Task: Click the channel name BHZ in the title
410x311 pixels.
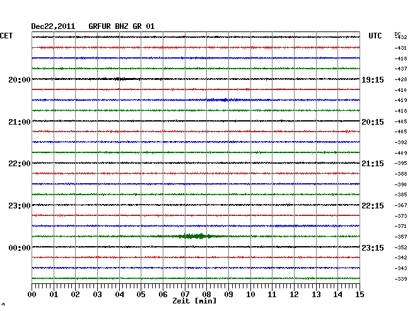Action: click(x=122, y=26)
